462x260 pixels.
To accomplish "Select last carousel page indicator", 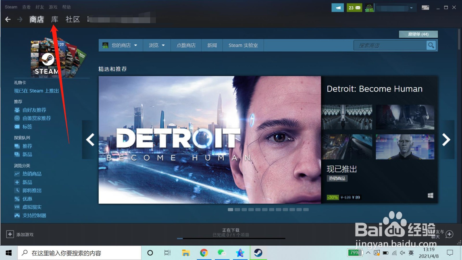I will 306,209.
